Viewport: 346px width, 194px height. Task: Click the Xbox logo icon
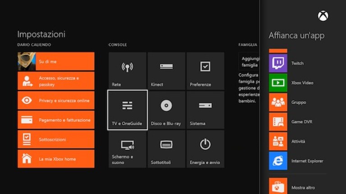(323, 16)
